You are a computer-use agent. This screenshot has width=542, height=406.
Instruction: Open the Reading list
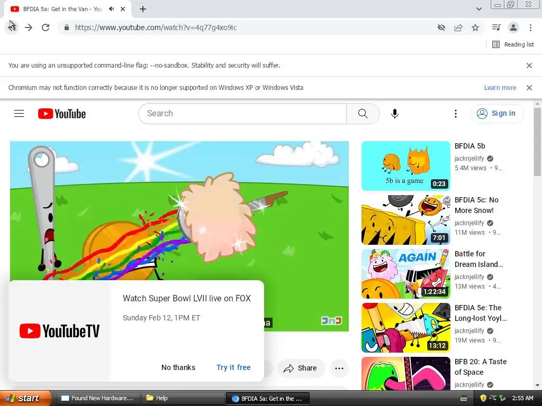(x=513, y=44)
